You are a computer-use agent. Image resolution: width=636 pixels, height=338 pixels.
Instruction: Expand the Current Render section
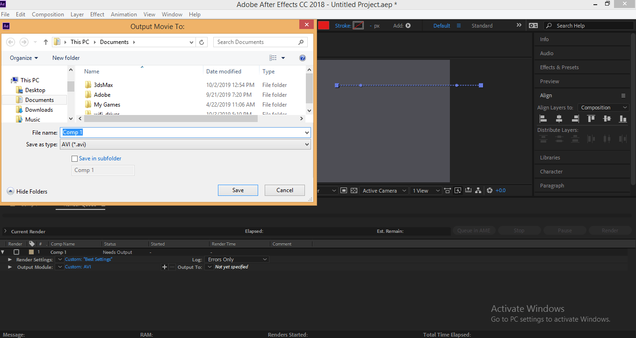tap(5, 231)
